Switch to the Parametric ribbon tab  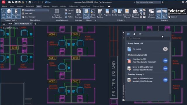click(30, 6)
